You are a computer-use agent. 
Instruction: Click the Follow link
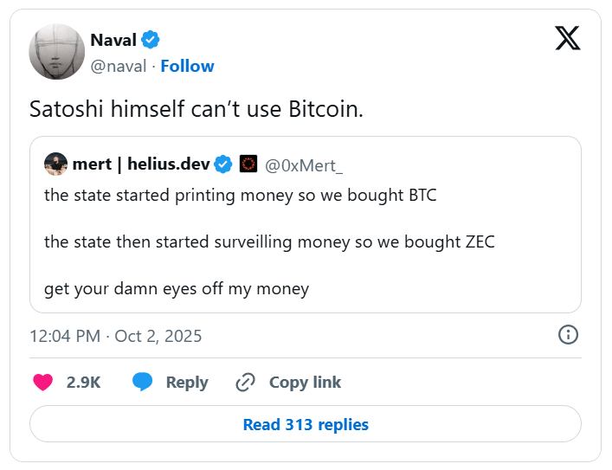[187, 67]
